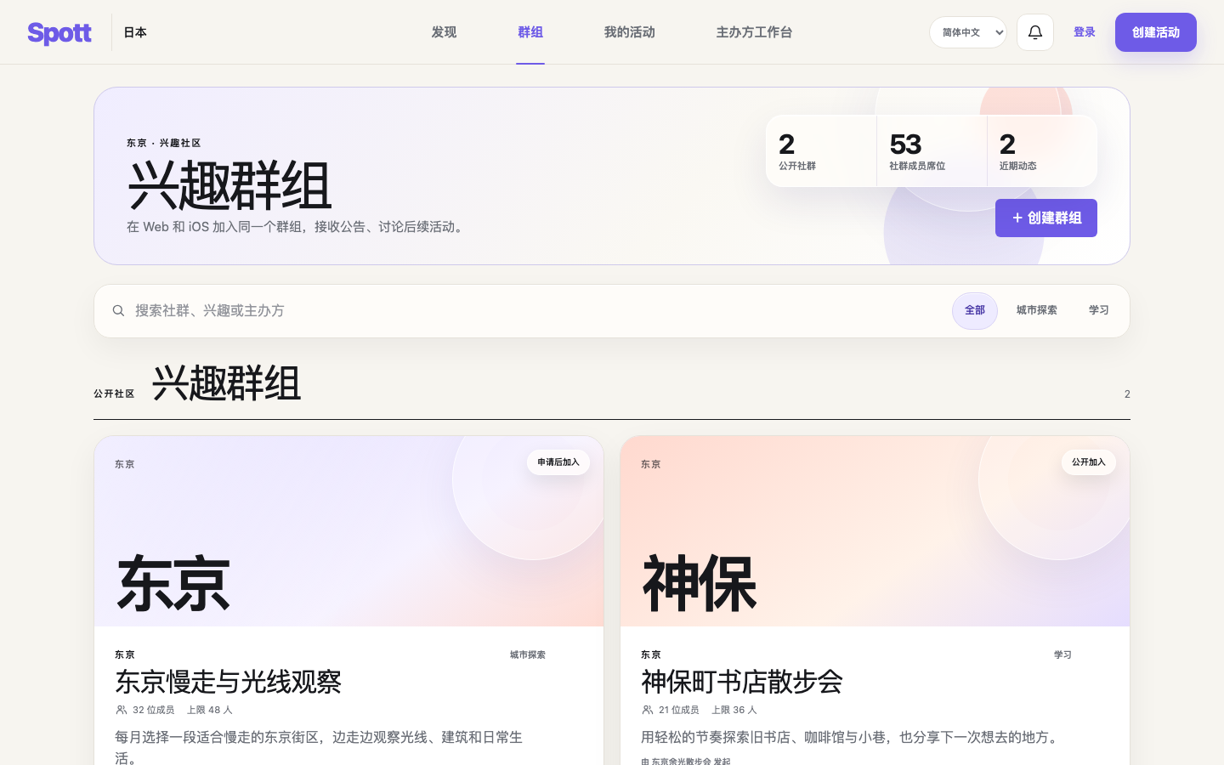Click the 创建活动 button

(1156, 32)
